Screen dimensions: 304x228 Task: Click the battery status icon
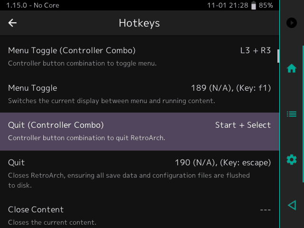coord(253,5)
